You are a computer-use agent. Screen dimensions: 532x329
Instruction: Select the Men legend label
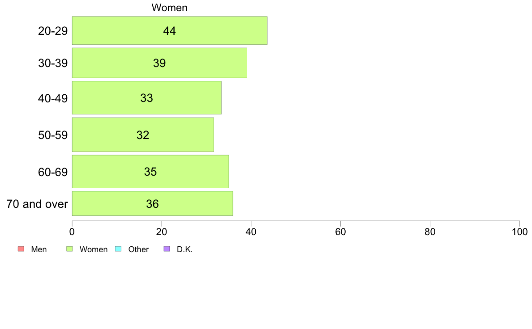coord(39,249)
